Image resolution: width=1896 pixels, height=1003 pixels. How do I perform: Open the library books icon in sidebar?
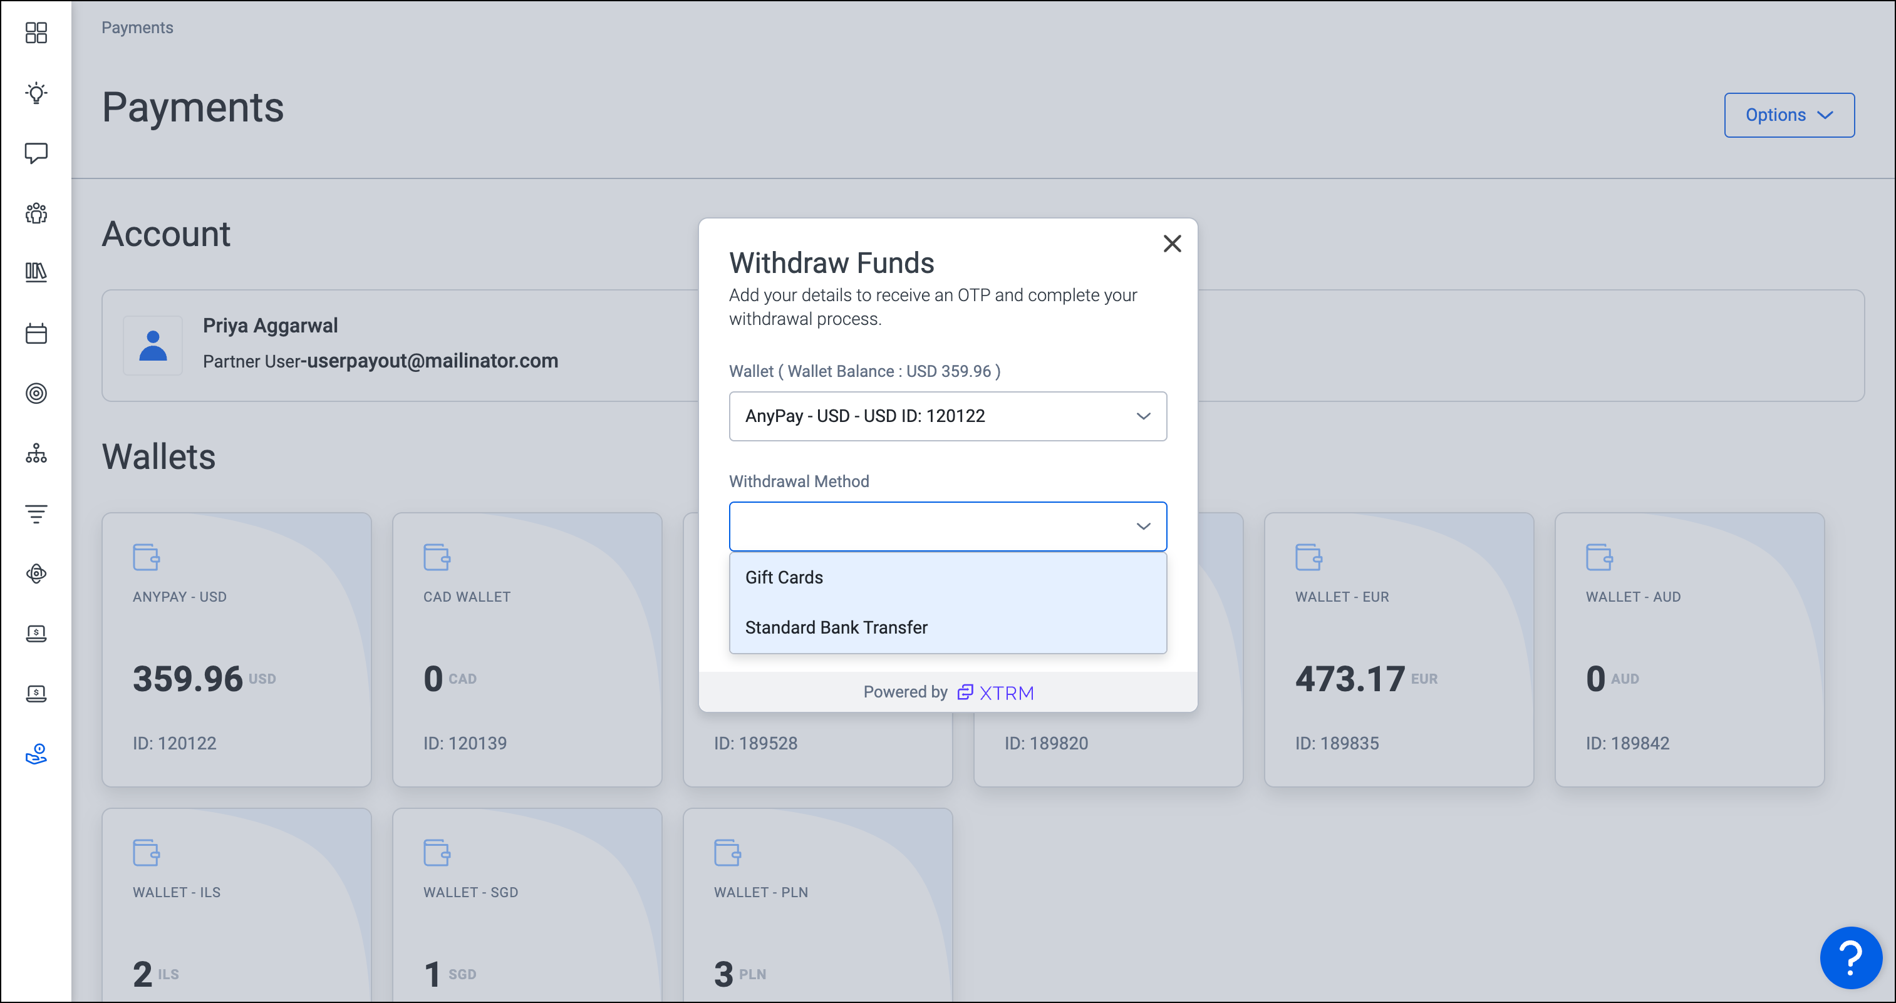point(36,272)
